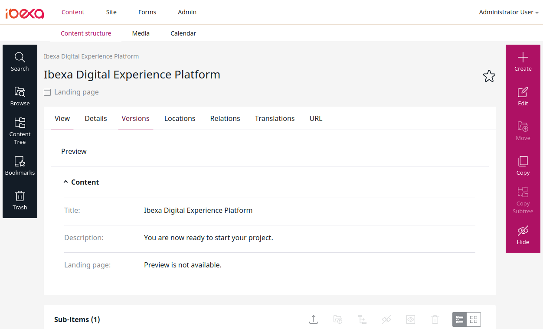Hide the content using the Hide action

pyautogui.click(x=523, y=235)
